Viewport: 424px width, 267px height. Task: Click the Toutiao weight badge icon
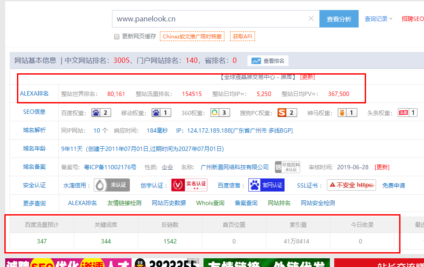407,113
